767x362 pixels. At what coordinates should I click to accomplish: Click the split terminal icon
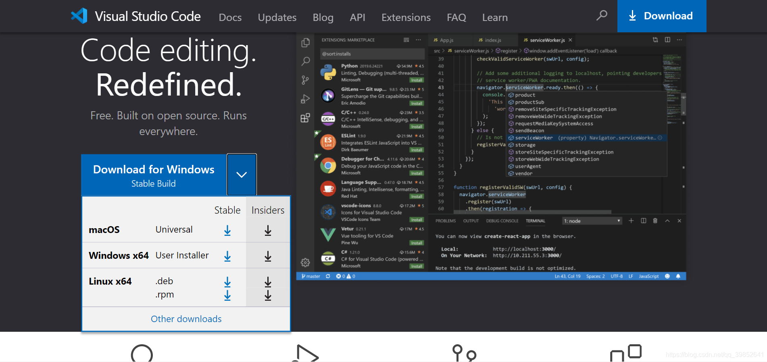tap(643, 221)
